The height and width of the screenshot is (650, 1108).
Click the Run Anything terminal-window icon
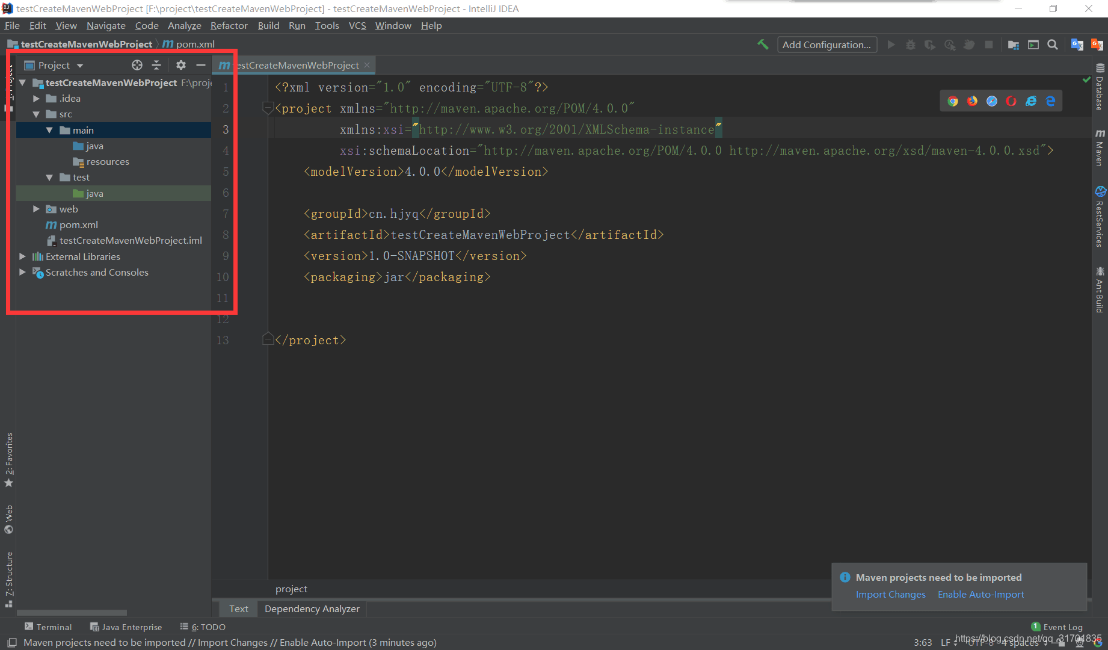tap(1033, 45)
